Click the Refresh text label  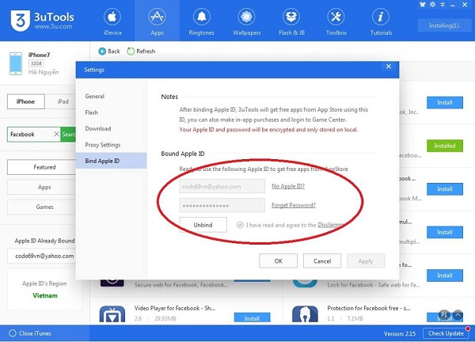click(146, 51)
